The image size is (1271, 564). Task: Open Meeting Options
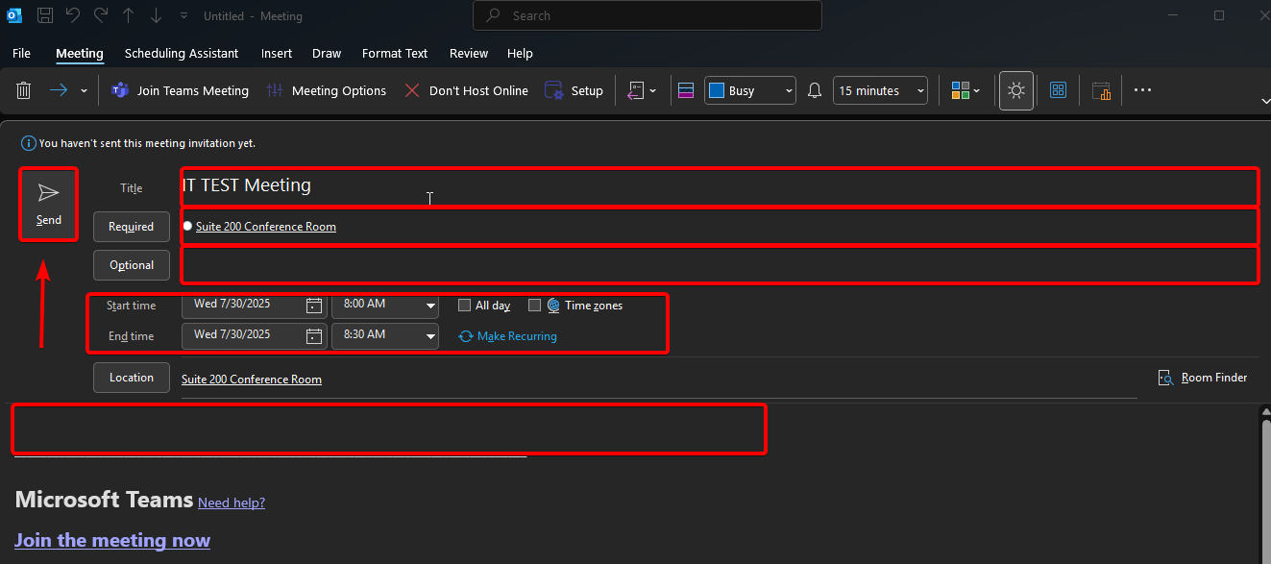(326, 90)
